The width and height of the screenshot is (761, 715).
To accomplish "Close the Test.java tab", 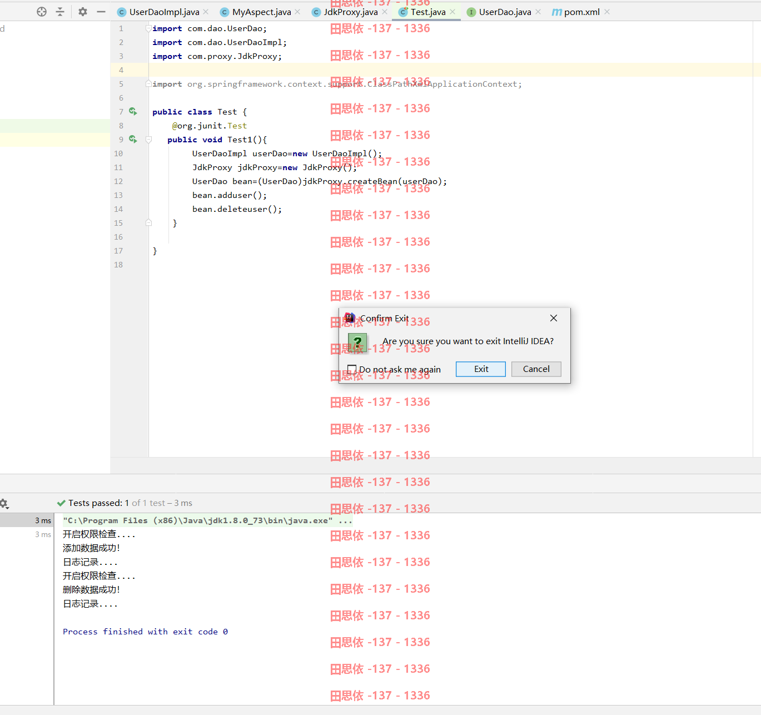I will point(452,12).
